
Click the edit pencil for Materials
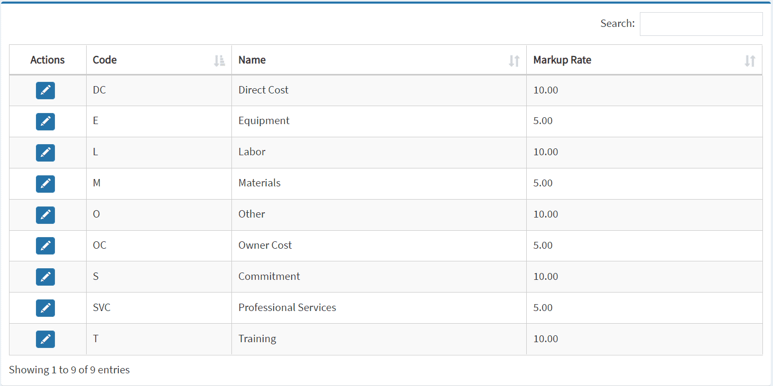click(x=45, y=184)
